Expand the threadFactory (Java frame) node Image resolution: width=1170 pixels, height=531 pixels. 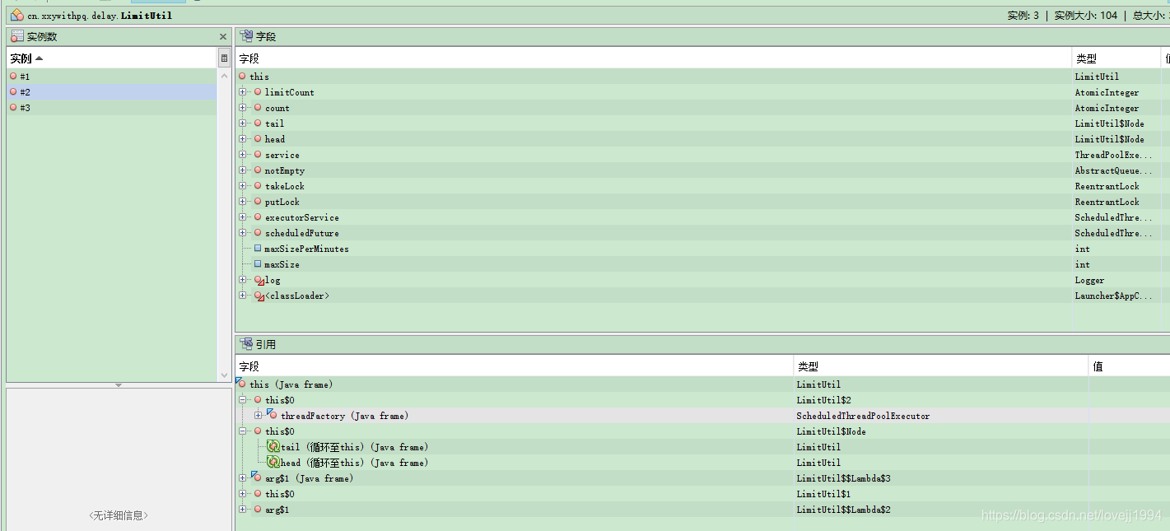click(259, 416)
